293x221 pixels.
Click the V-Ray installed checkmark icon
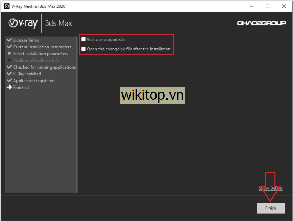(x=9, y=74)
